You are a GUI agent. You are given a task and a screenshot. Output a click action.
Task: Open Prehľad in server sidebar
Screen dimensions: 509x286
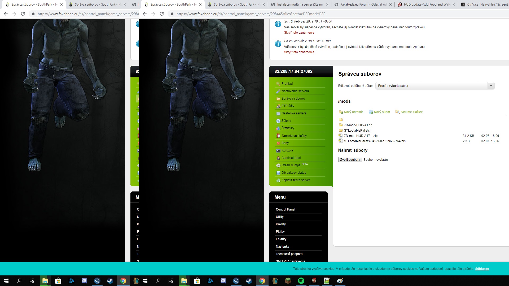pyautogui.click(x=287, y=84)
